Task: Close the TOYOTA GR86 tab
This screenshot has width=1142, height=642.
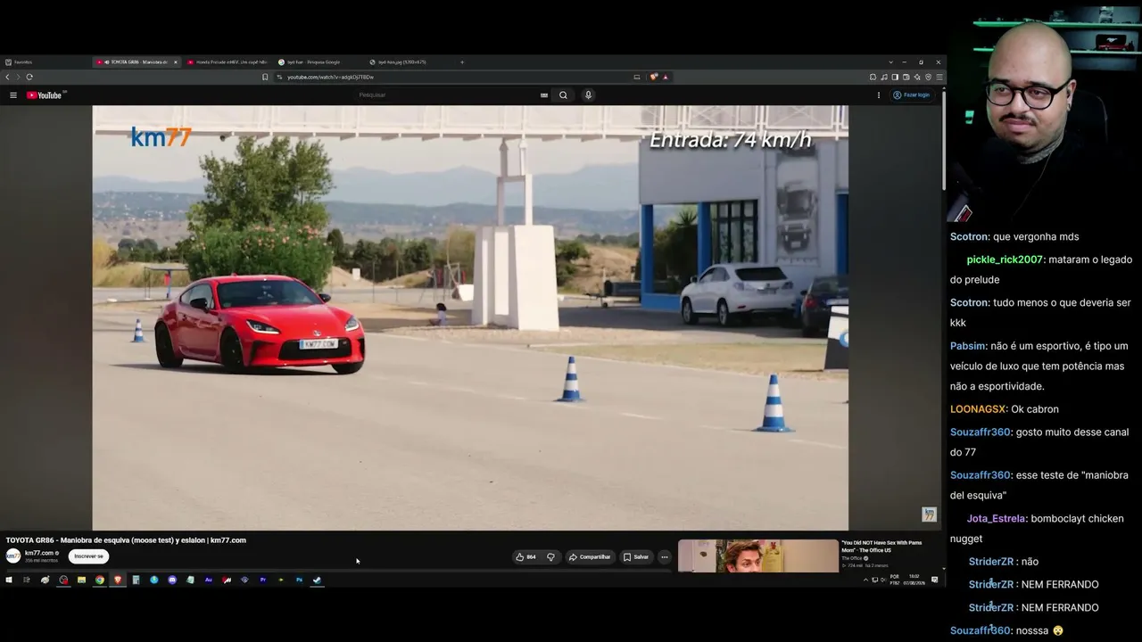Action: pyautogui.click(x=176, y=62)
